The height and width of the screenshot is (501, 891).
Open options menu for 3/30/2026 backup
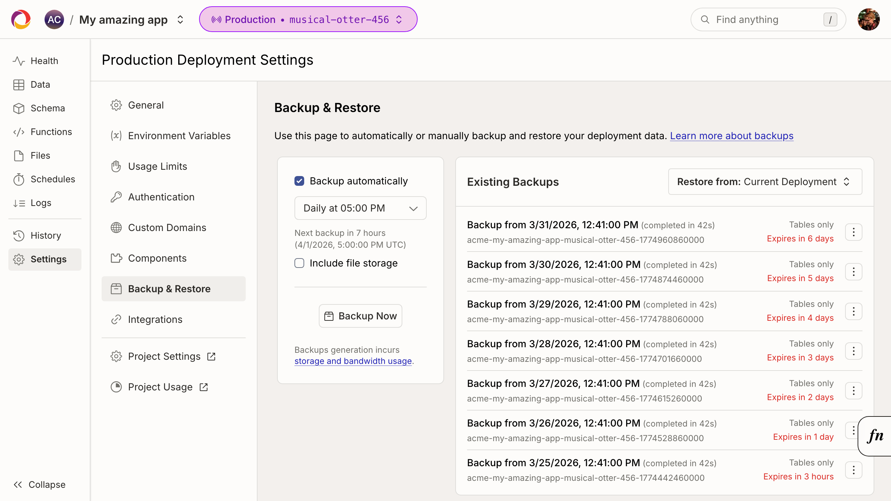(854, 272)
